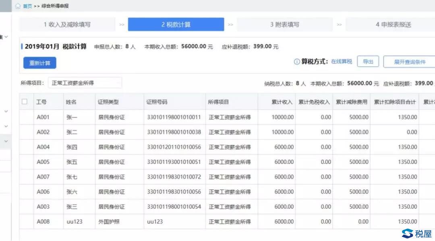
Task: Expand the query conditions with 展开查询条件
Action: (409, 62)
